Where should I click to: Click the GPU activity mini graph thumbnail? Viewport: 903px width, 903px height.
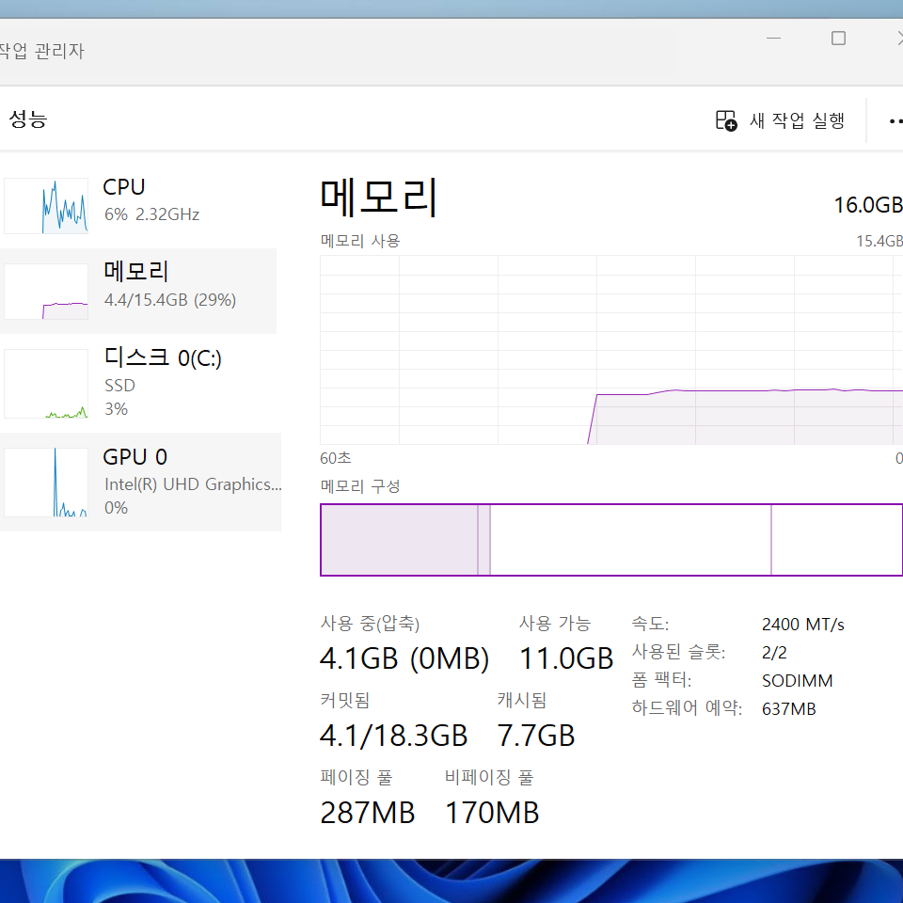pyautogui.click(x=46, y=482)
